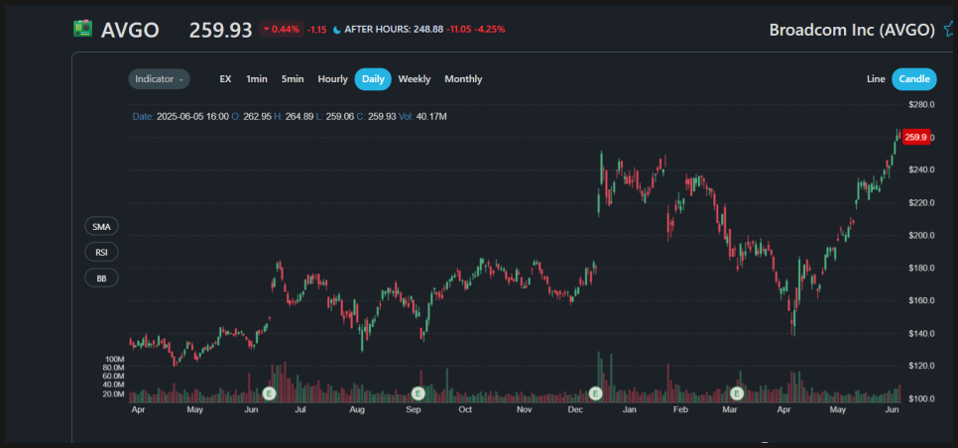The height and width of the screenshot is (448, 958).
Task: Select the Daily interval
Action: (x=373, y=79)
